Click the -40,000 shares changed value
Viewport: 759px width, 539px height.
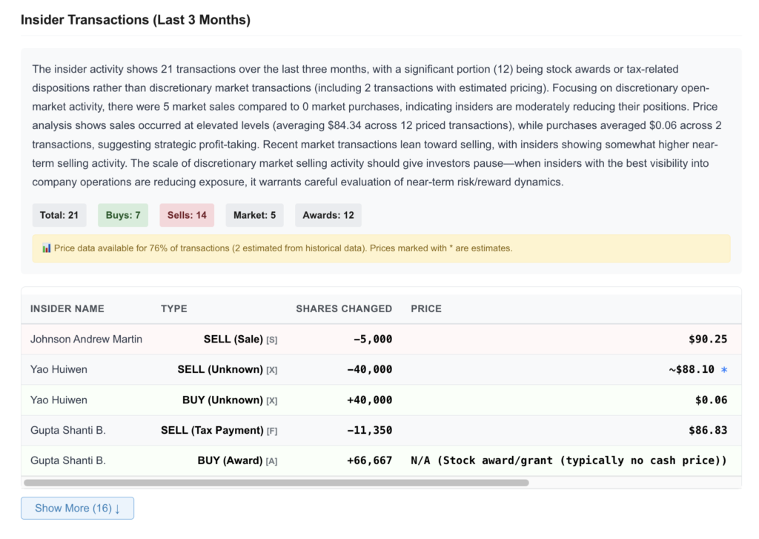tap(369, 369)
